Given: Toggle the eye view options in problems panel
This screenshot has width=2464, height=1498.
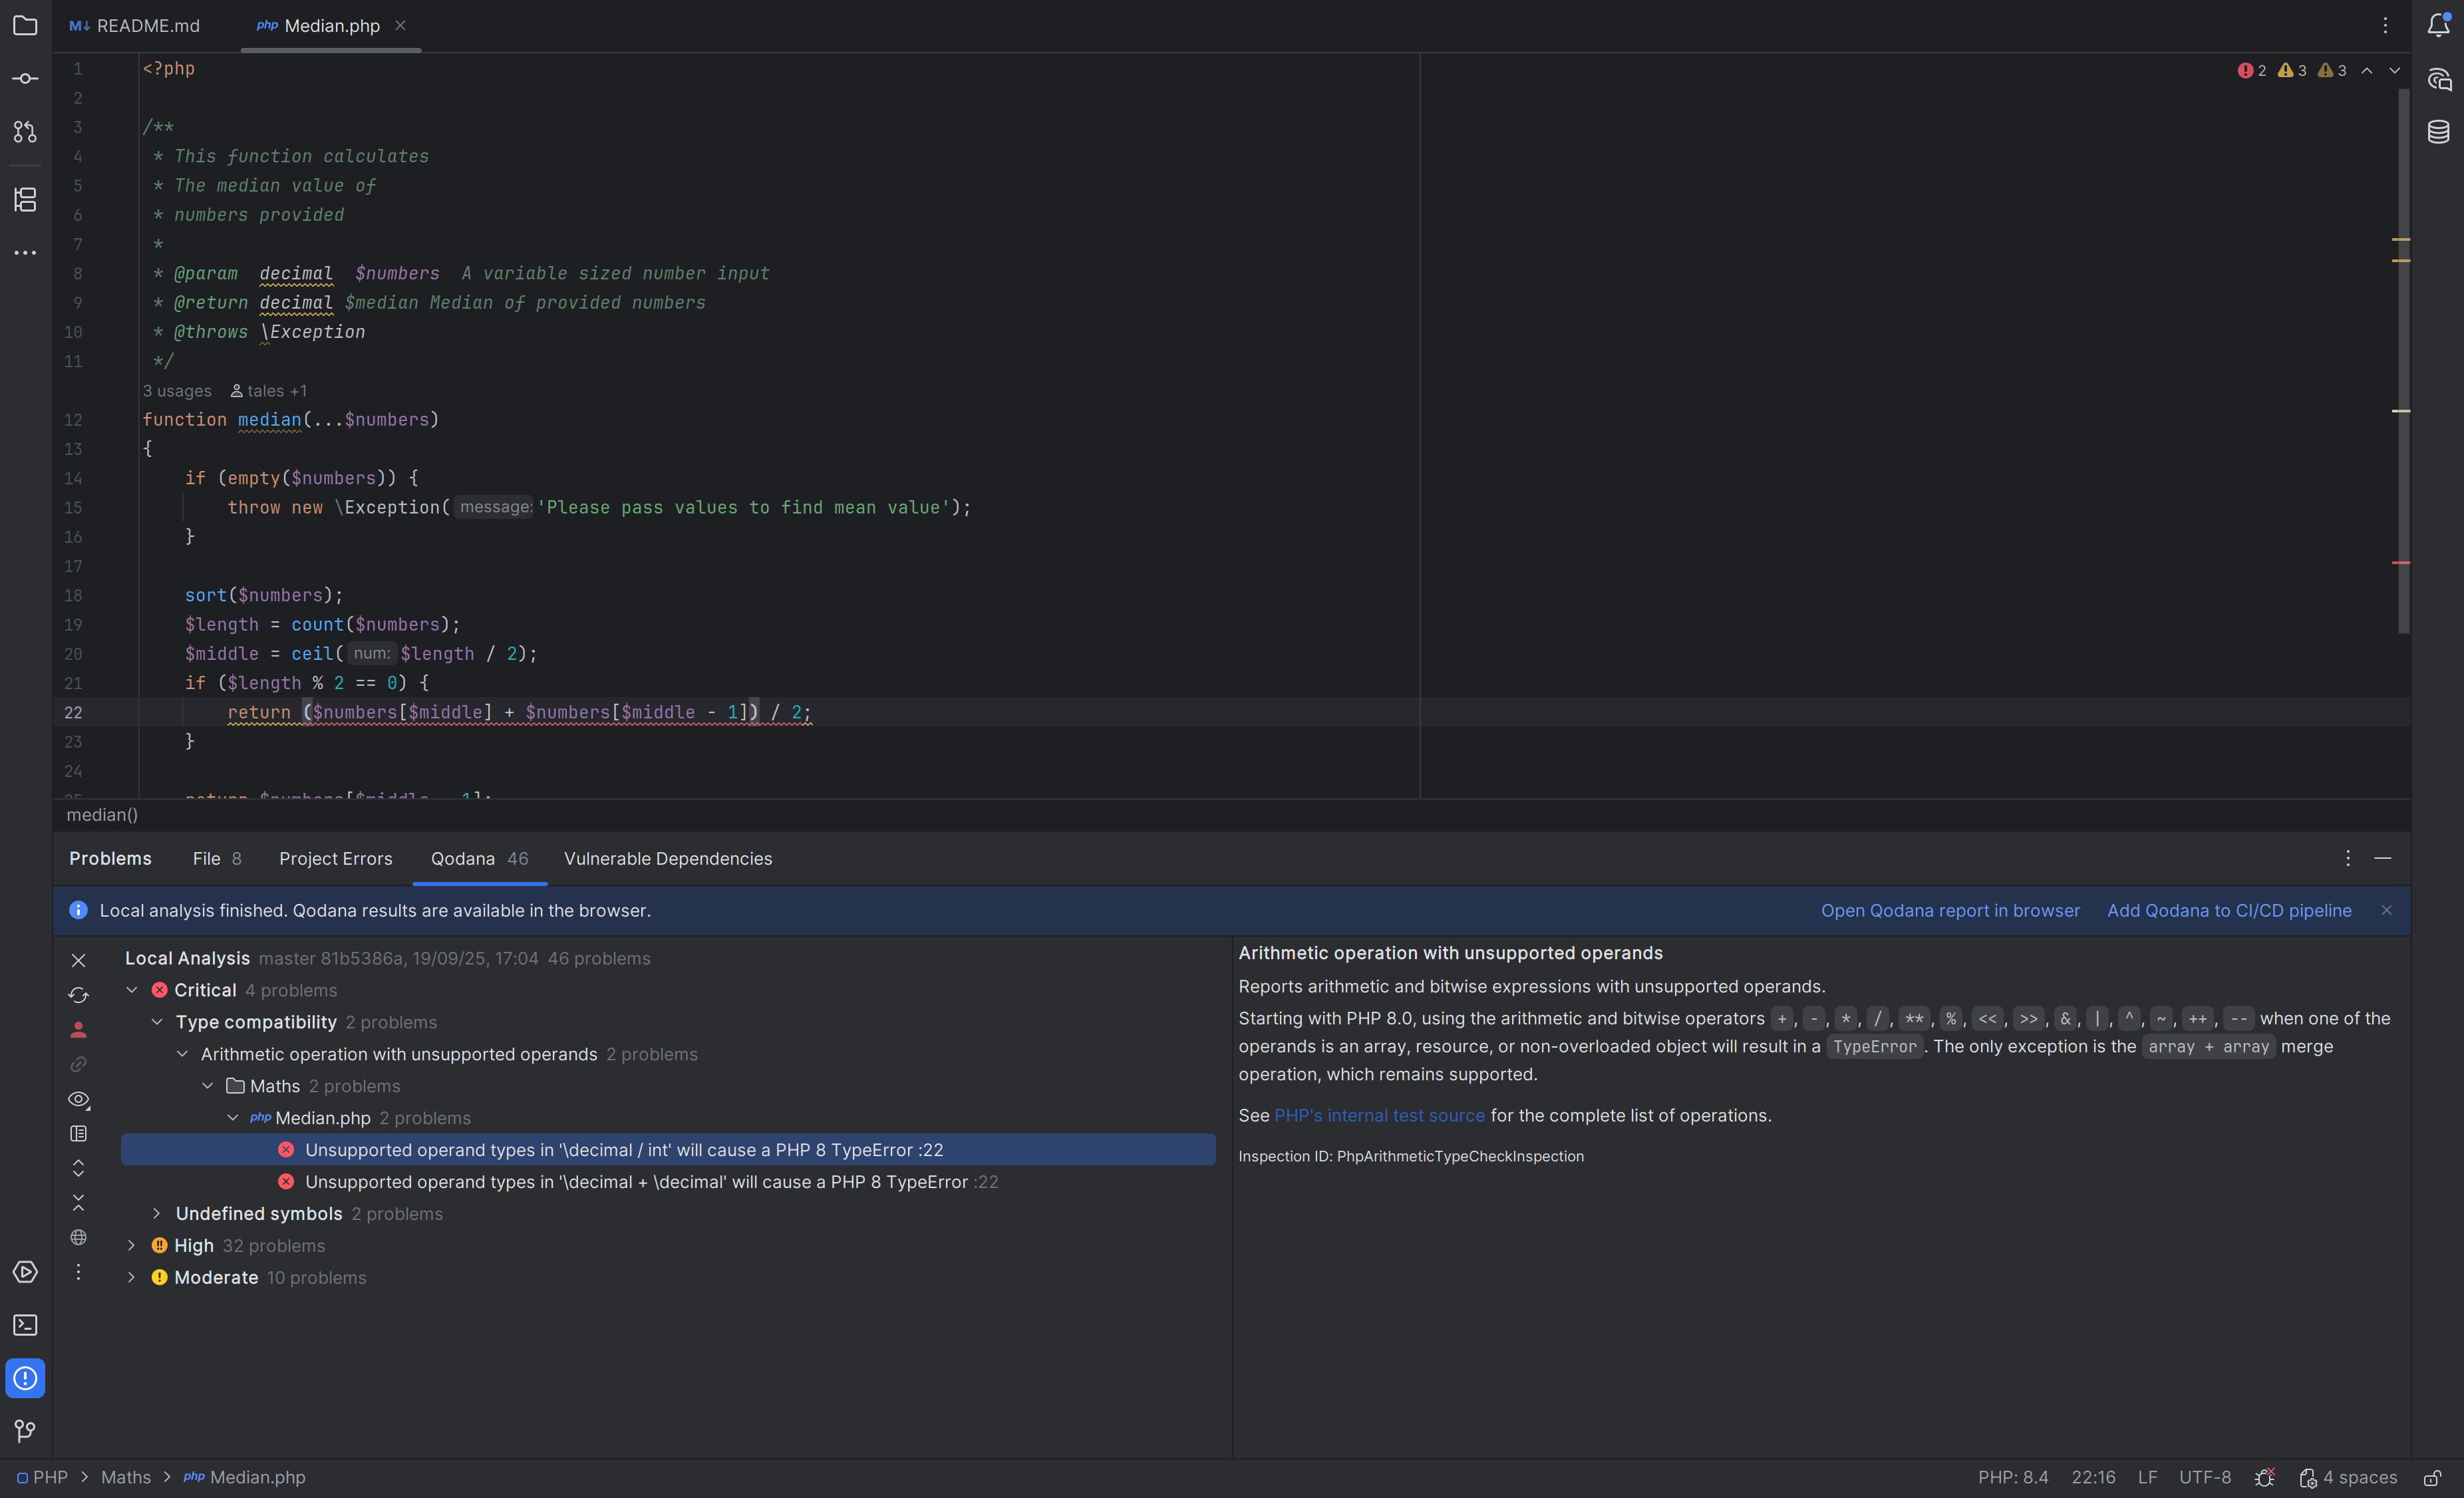Looking at the screenshot, I should [x=78, y=1099].
